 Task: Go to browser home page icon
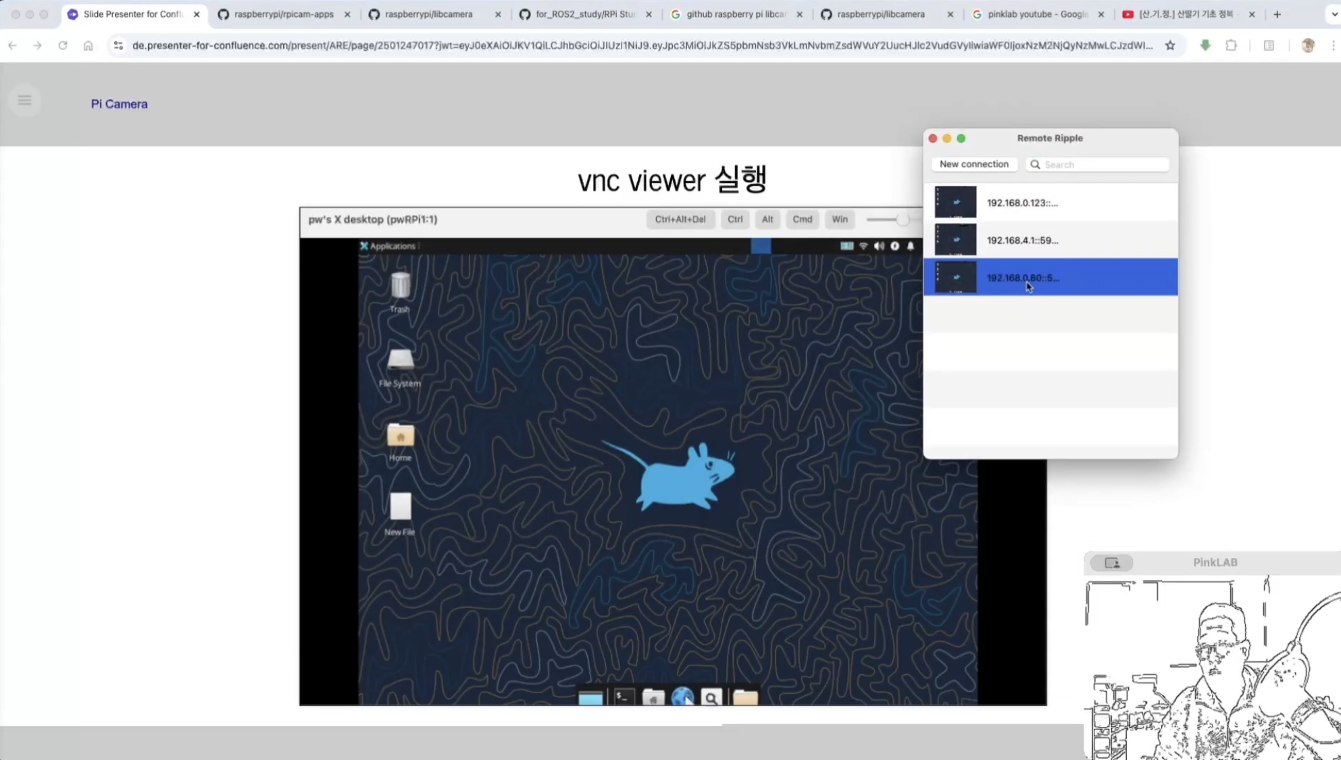pos(88,45)
